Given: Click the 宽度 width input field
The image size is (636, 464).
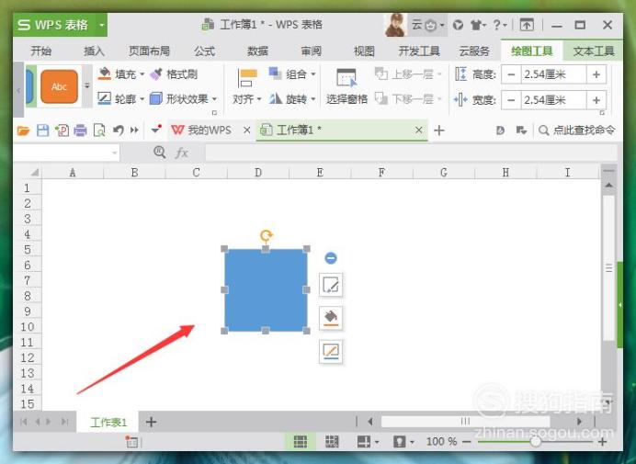Looking at the screenshot, I should [x=553, y=100].
